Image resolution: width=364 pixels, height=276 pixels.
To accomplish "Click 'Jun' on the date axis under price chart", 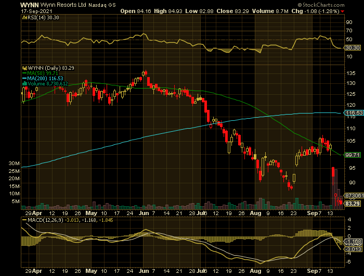I will click(x=144, y=213).
